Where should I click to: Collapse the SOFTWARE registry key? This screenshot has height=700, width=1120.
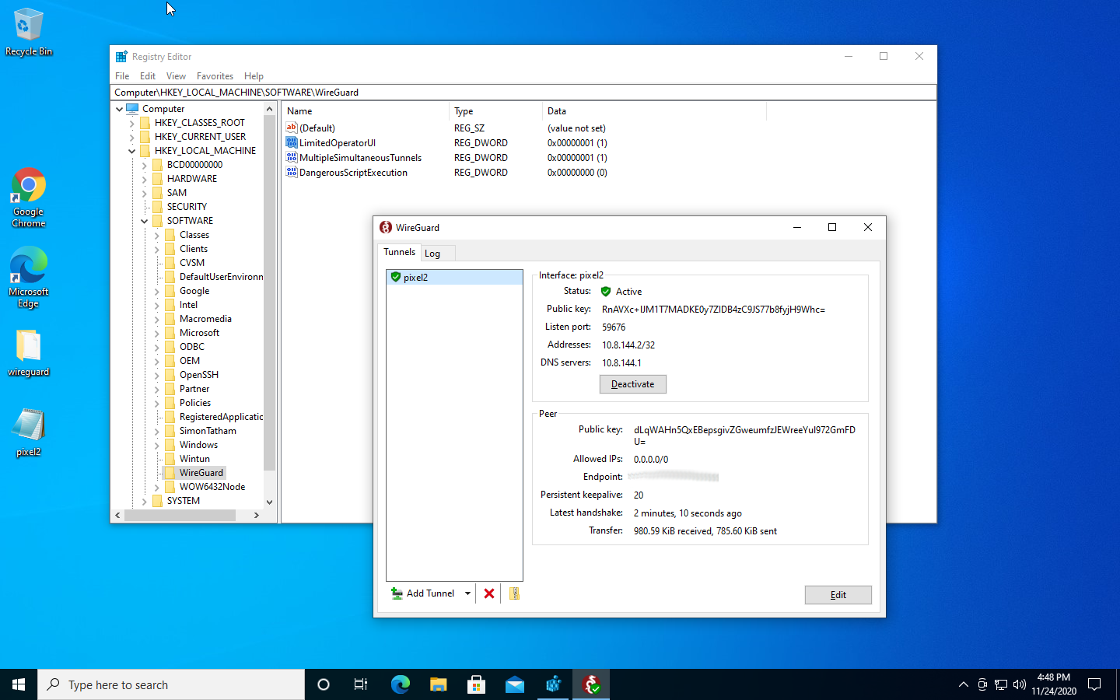point(143,220)
